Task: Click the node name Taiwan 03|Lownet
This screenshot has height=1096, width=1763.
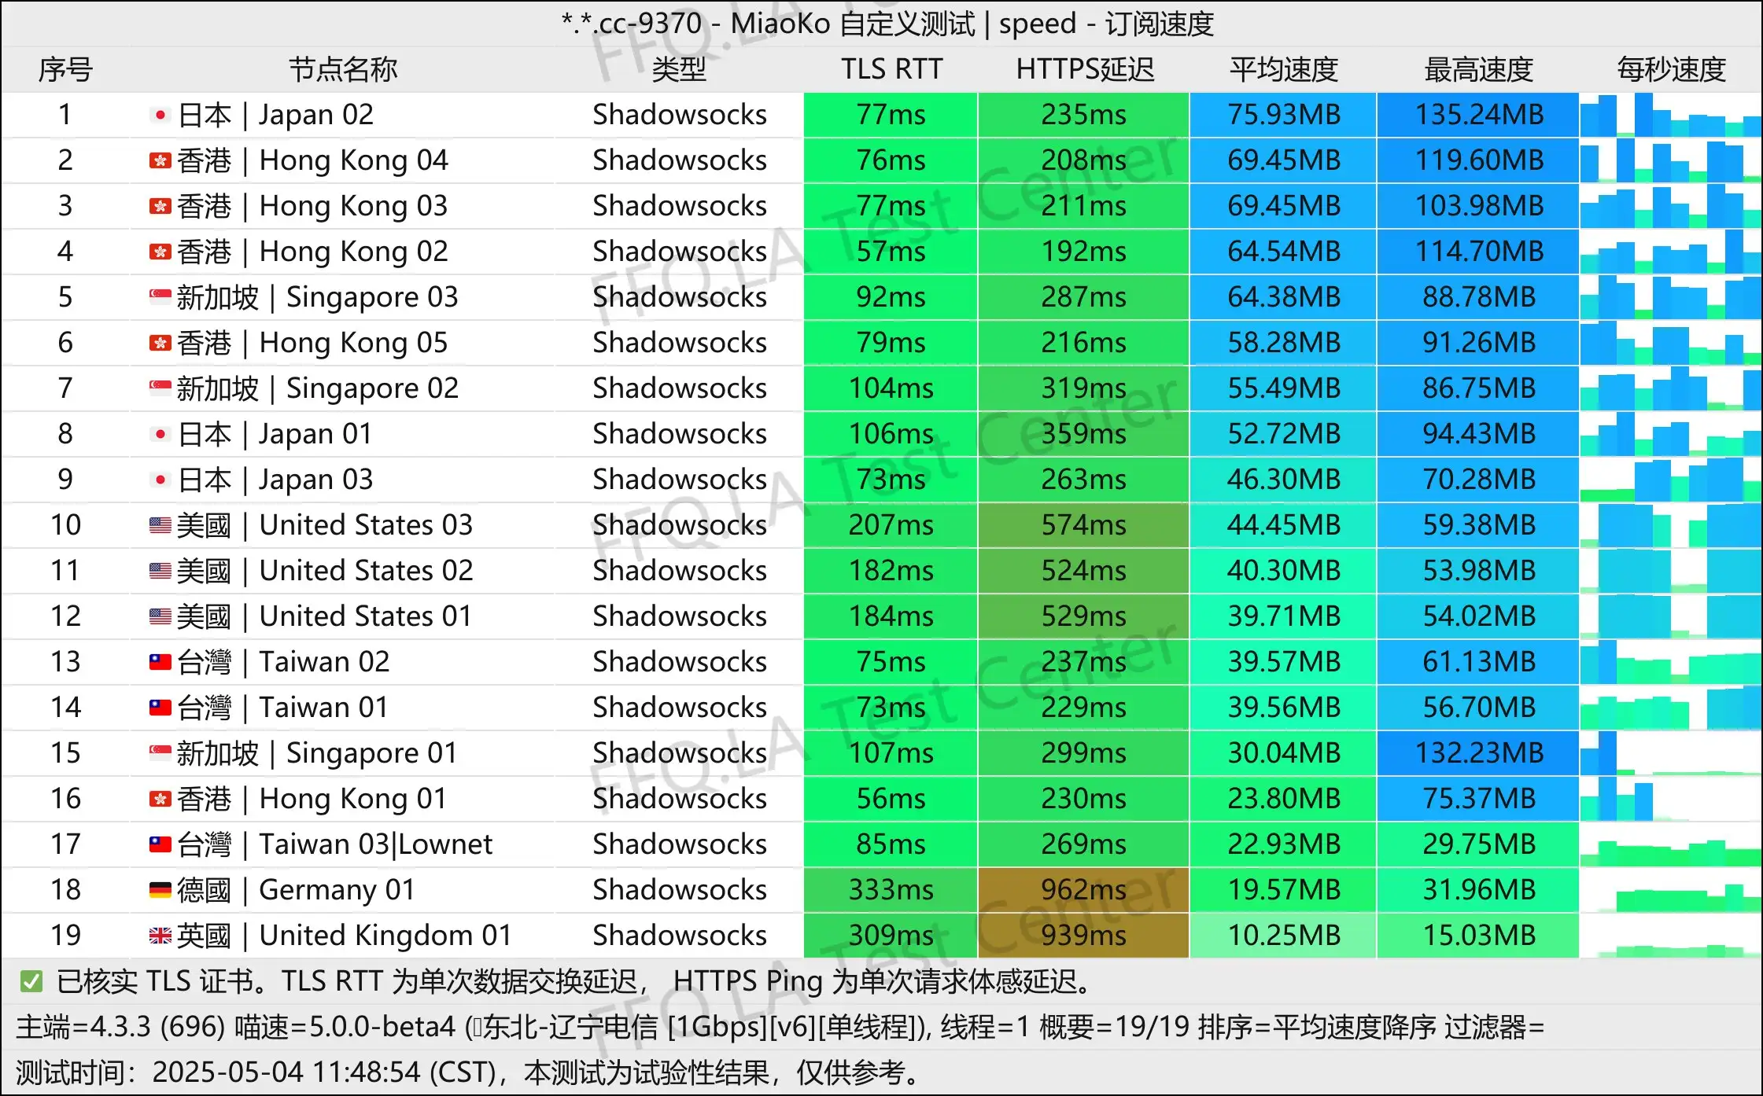Action: click(334, 844)
